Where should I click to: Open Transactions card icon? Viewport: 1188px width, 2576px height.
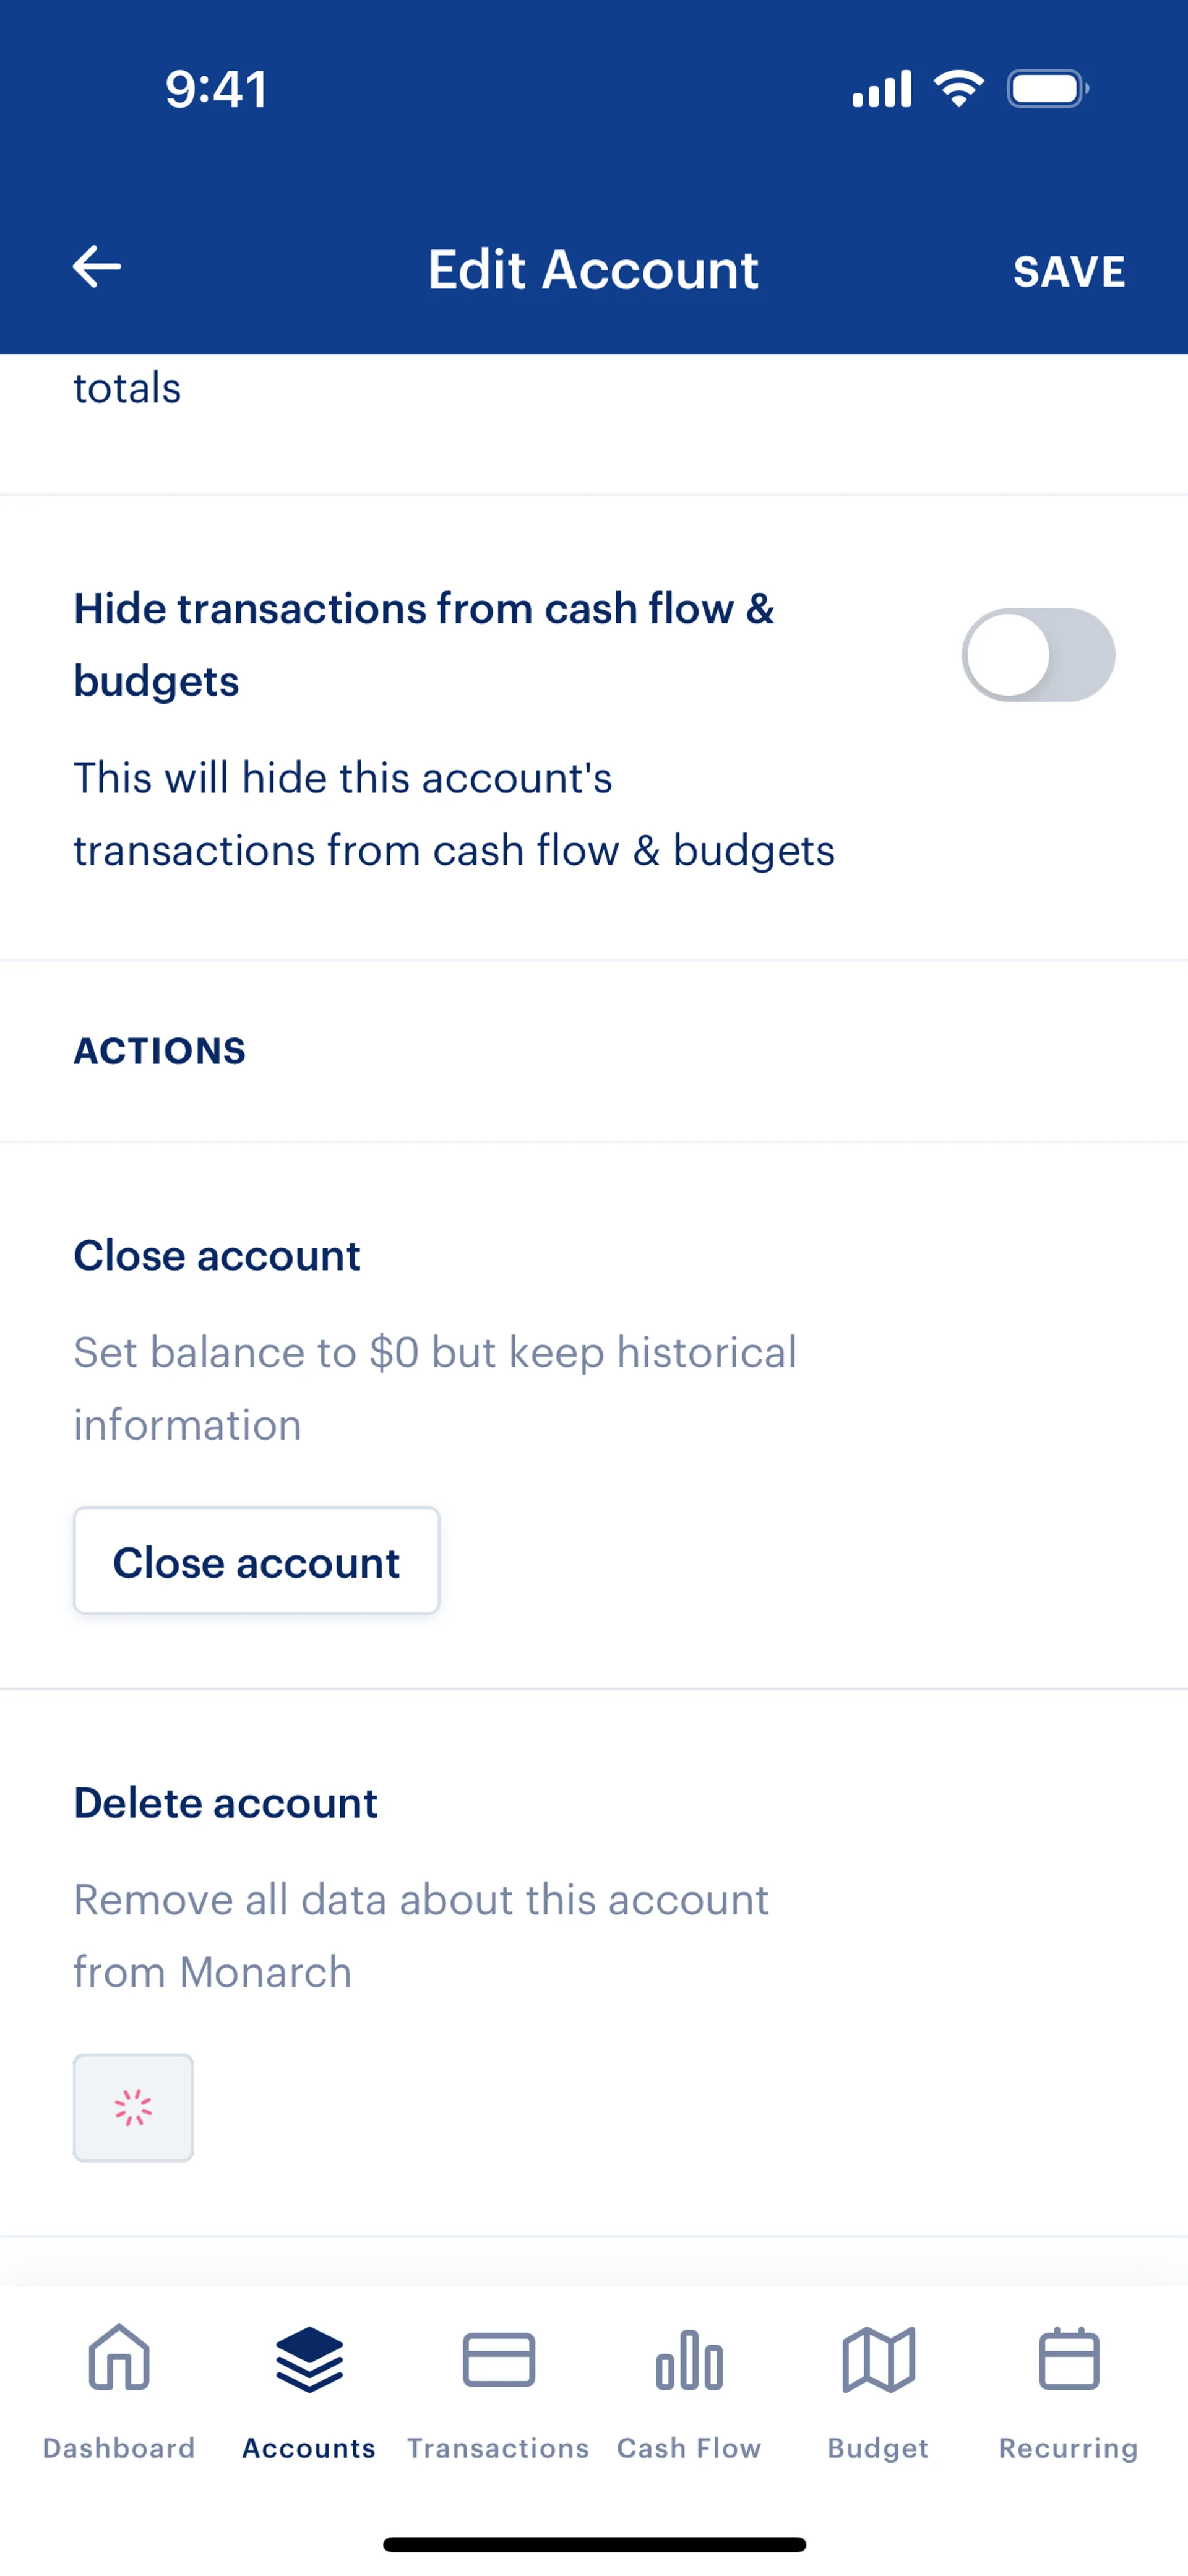pyautogui.click(x=498, y=2359)
